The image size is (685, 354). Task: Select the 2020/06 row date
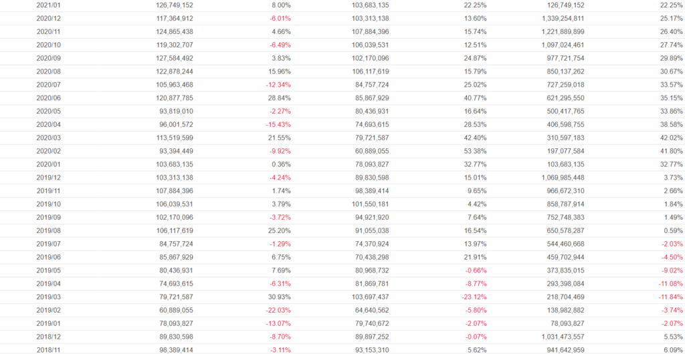click(x=47, y=98)
